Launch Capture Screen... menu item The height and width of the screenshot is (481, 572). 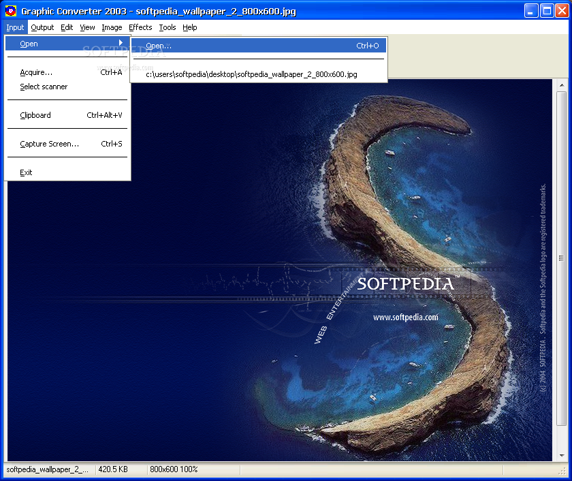[x=49, y=144]
